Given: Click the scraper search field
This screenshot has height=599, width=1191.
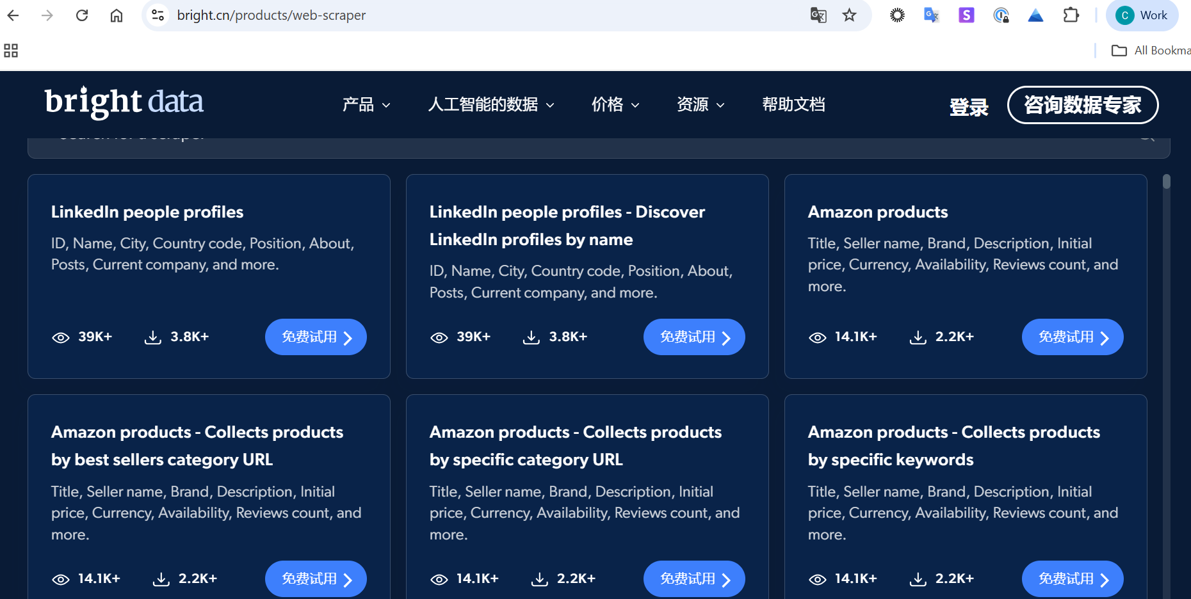Looking at the screenshot, I should (599, 147).
